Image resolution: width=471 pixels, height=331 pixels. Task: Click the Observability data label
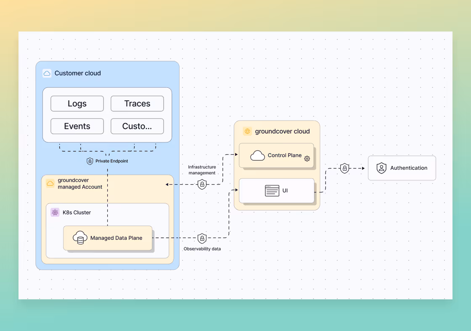pos(202,249)
